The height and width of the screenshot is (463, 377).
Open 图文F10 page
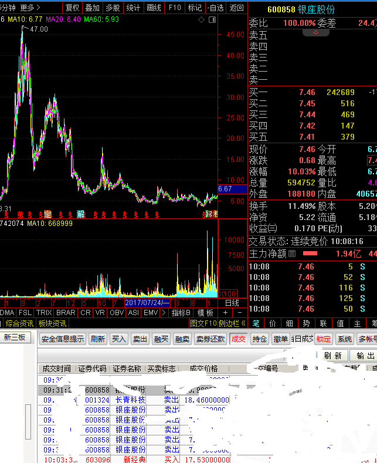pos(203,323)
